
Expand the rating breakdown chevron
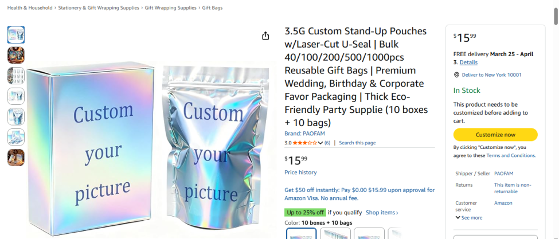click(320, 143)
